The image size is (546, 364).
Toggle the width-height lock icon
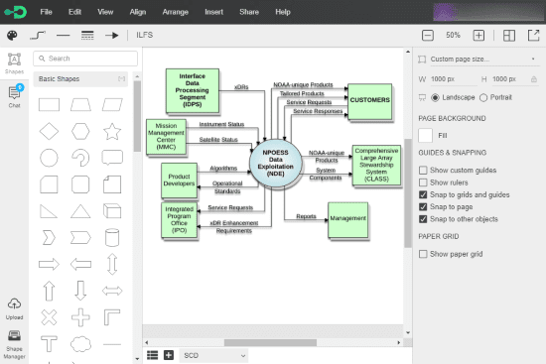(x=534, y=79)
